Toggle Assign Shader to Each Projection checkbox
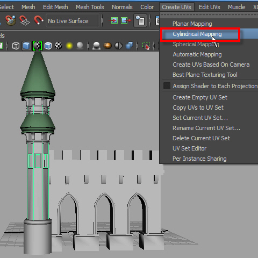Screen dimensions: 258x258 [167, 86]
